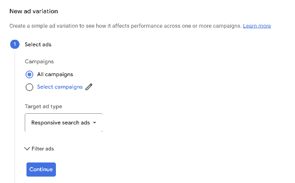Open the Responsive search ads dropdown
This screenshot has width=295, height=183.
click(64, 123)
